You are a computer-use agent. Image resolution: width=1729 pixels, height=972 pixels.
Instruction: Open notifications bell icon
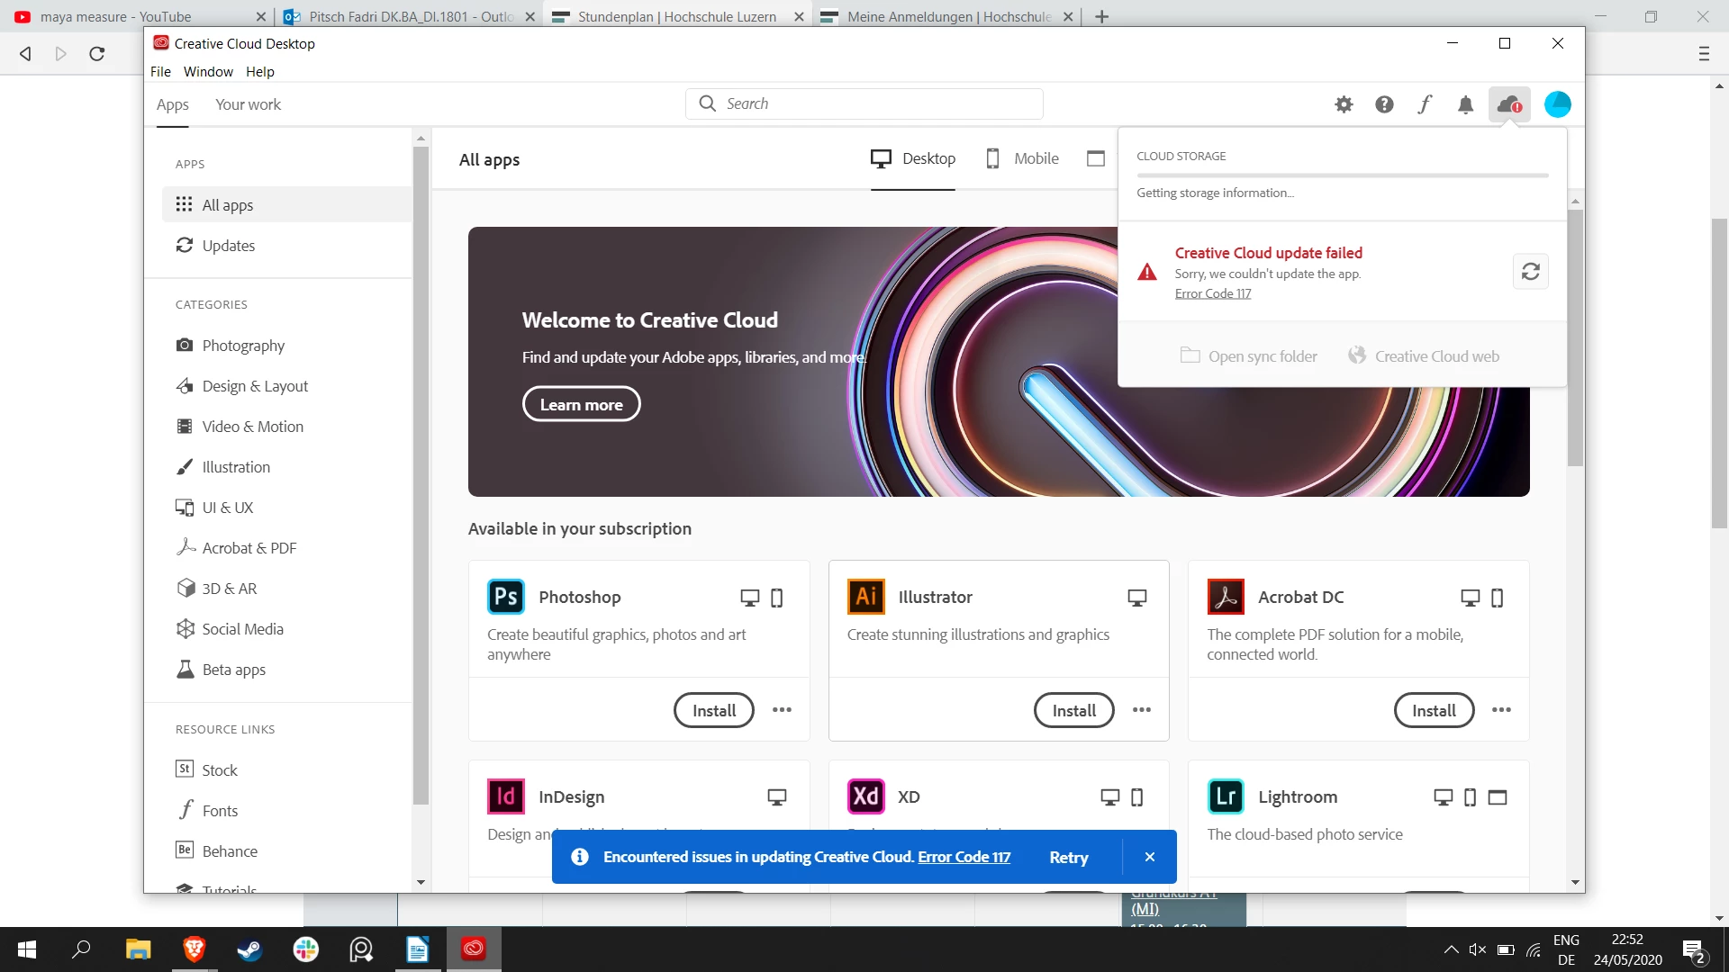tap(1465, 104)
